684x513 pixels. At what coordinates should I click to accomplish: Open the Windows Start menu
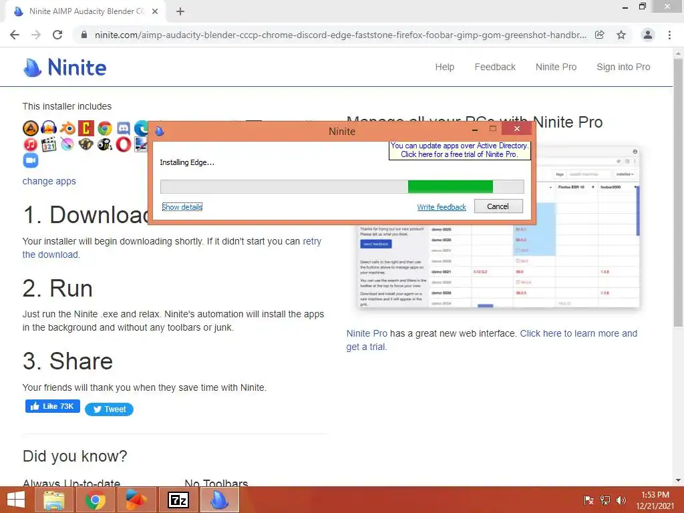(16, 500)
